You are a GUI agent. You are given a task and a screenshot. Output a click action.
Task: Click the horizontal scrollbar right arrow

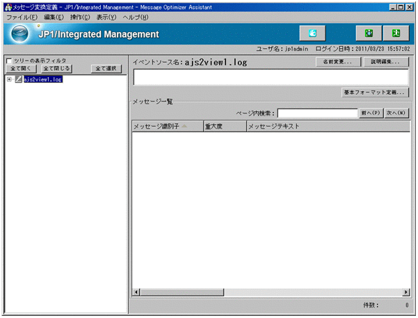405,292
